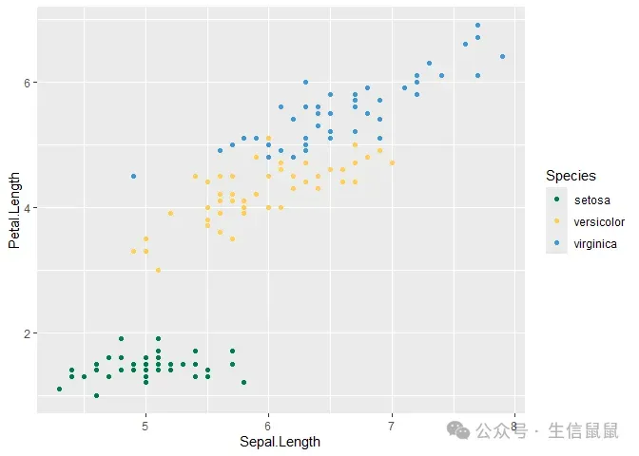Click the y-axis tick label 6
This screenshot has height=456, width=639.
(28, 83)
